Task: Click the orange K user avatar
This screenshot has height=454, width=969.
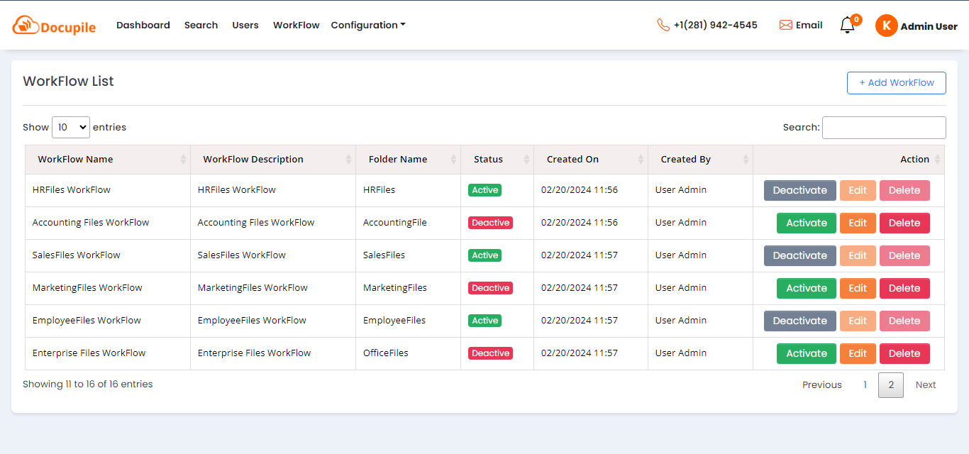Action: pos(886,26)
